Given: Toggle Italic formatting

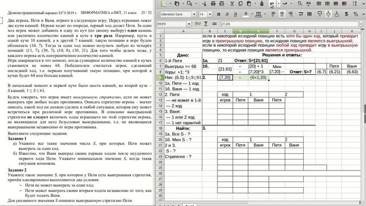Looking at the screenshot, I should (227, 14).
